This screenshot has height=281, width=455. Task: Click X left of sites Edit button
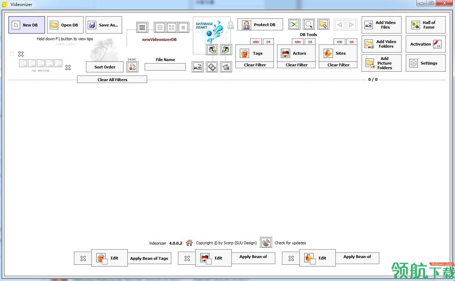tap(291, 258)
